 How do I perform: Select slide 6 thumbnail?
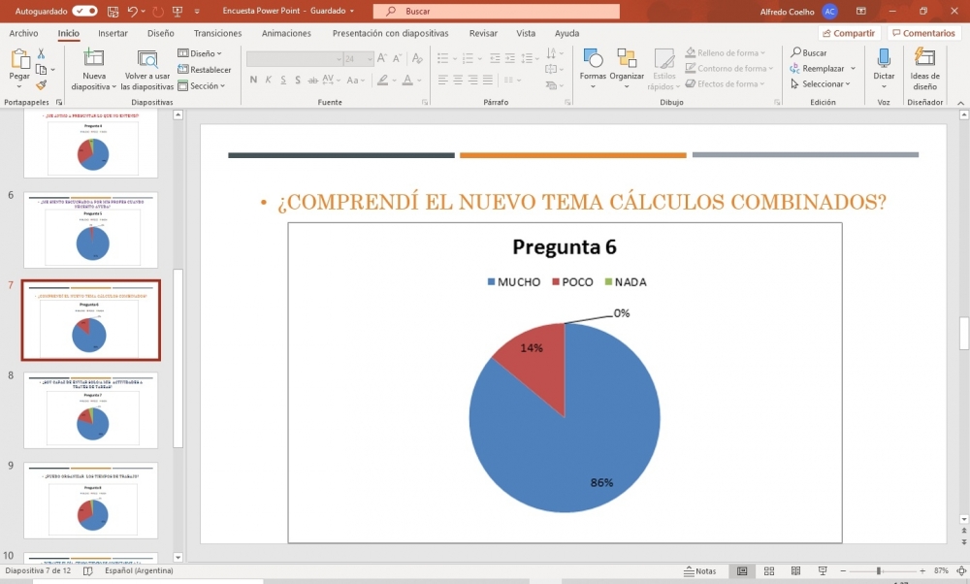(x=91, y=230)
